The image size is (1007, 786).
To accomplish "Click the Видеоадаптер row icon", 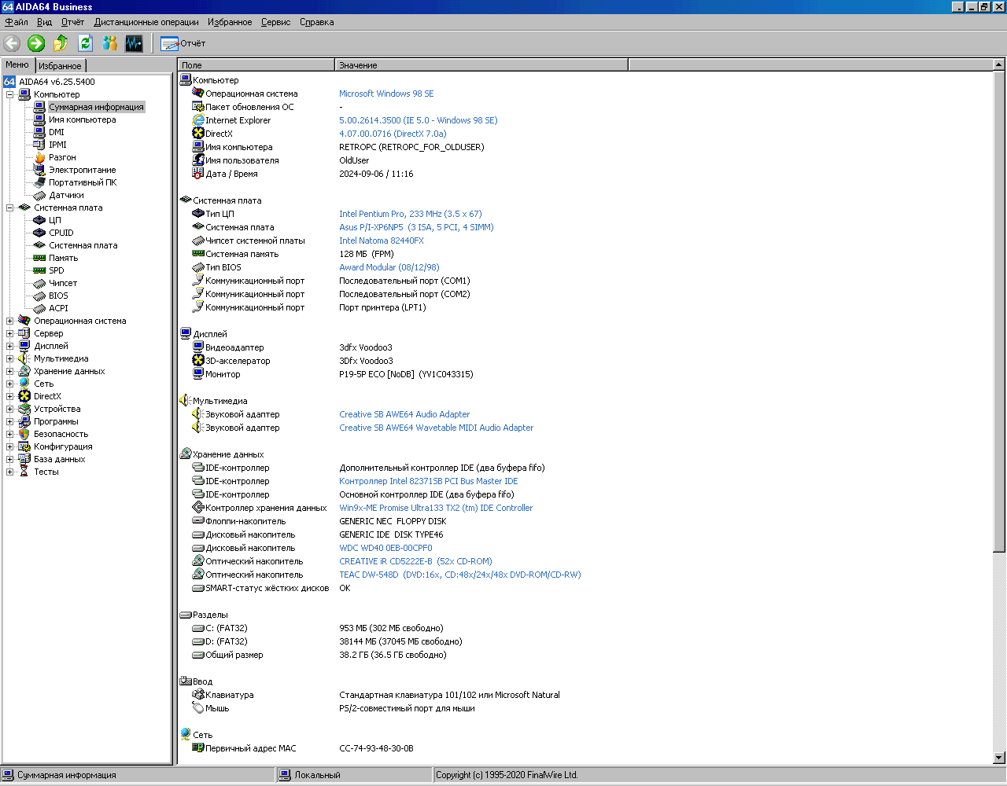I will tap(198, 347).
